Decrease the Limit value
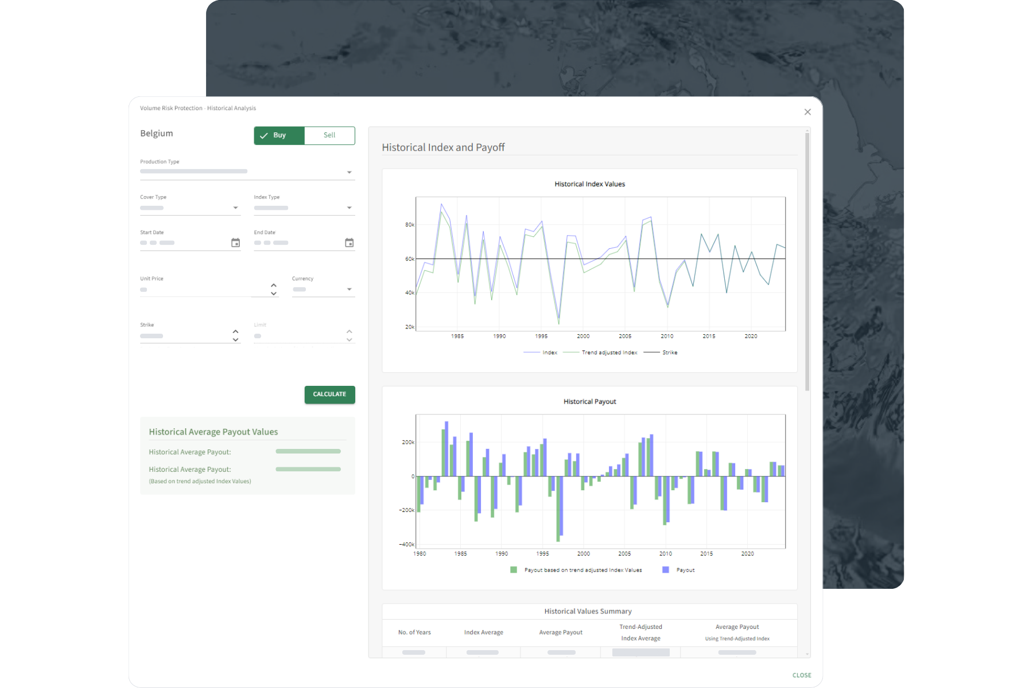Screen dimensions: 1033x688 click(349, 340)
